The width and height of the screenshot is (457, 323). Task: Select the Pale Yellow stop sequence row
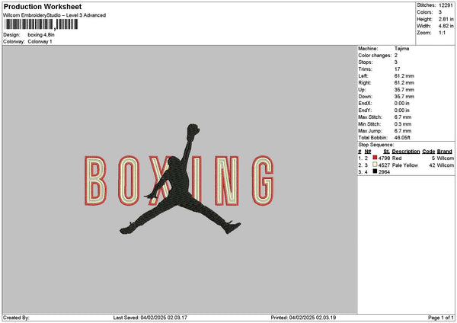(406, 165)
